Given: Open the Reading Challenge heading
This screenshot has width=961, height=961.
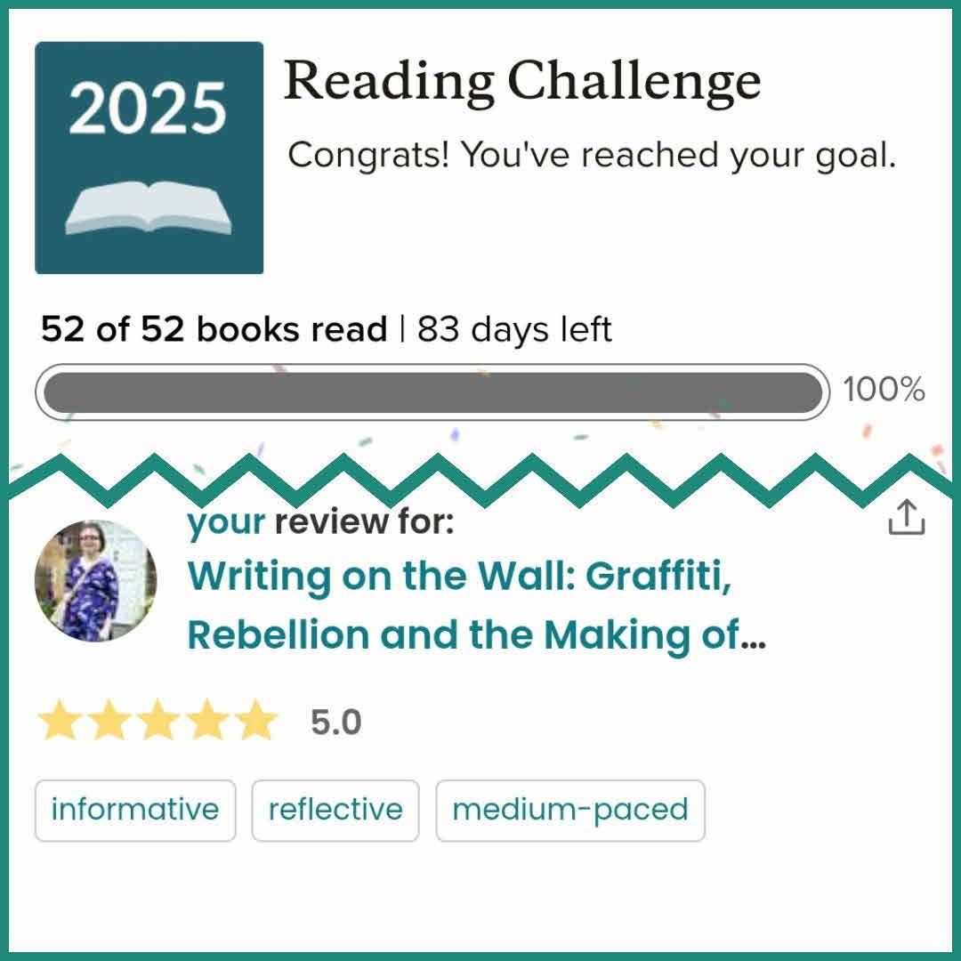Looking at the screenshot, I should point(522,83).
